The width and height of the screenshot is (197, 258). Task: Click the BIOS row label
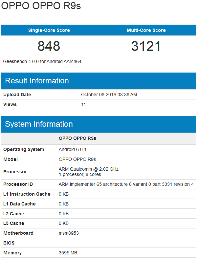click(x=9, y=243)
